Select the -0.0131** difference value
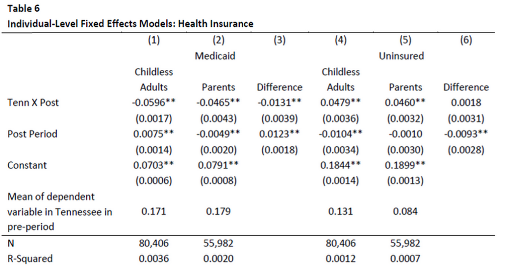 [x=279, y=103]
